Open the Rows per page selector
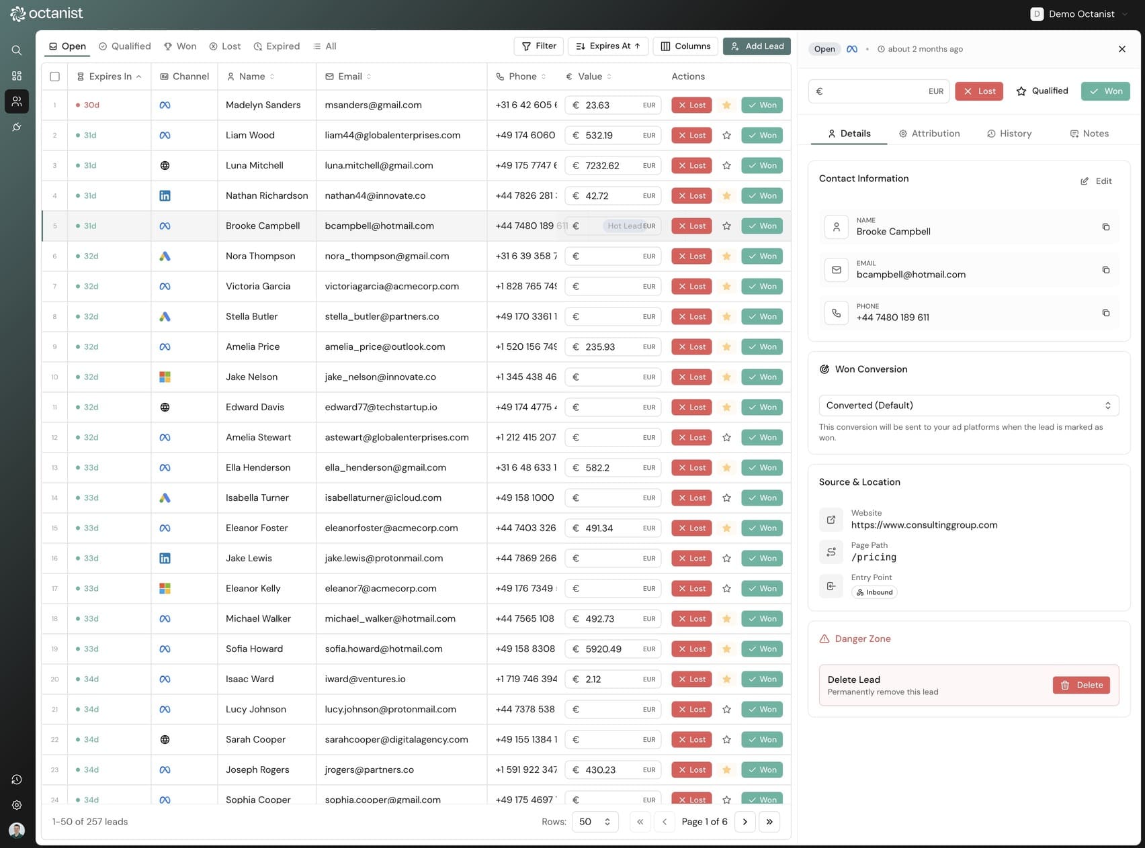Viewport: 1145px width, 848px height. point(594,822)
